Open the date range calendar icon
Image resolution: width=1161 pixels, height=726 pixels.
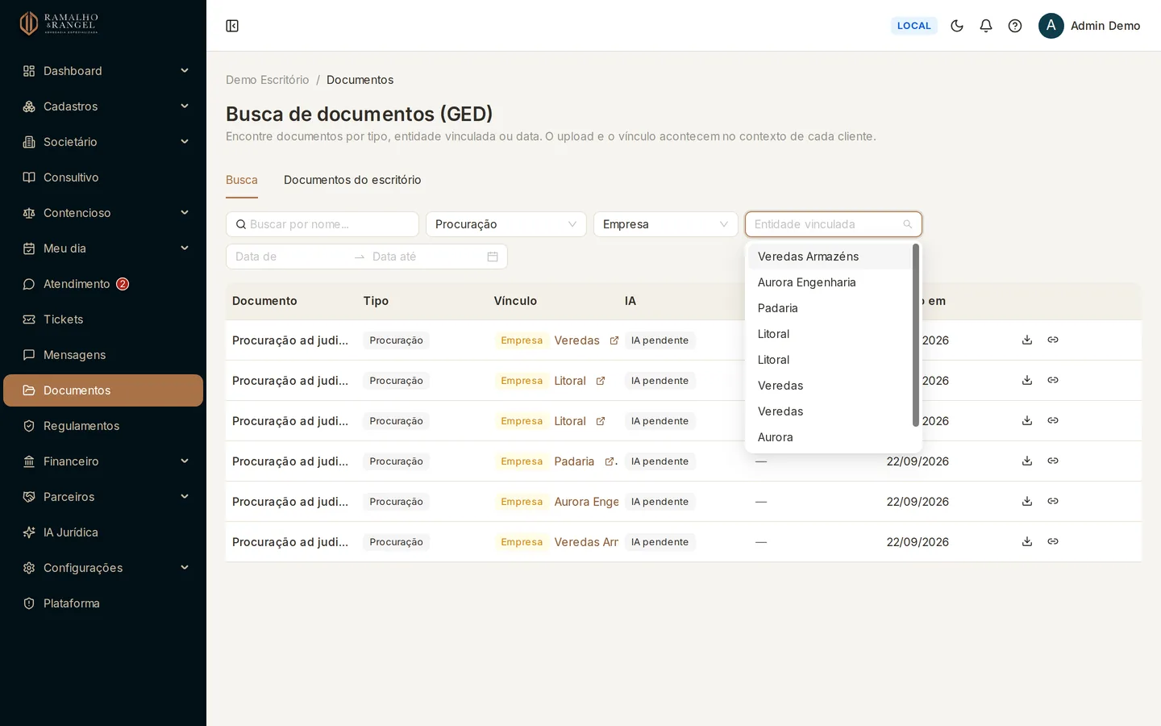[x=493, y=257]
